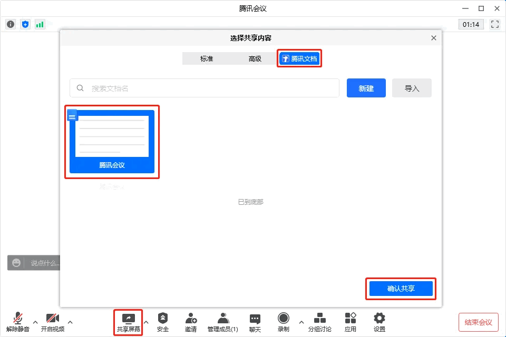Switch to the 高级 tab
Viewport: 506px width, 337px height.
point(255,58)
